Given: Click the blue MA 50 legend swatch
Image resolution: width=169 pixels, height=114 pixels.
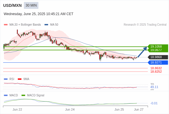Looking at the screenshot, I should pyautogui.click(x=46, y=25).
